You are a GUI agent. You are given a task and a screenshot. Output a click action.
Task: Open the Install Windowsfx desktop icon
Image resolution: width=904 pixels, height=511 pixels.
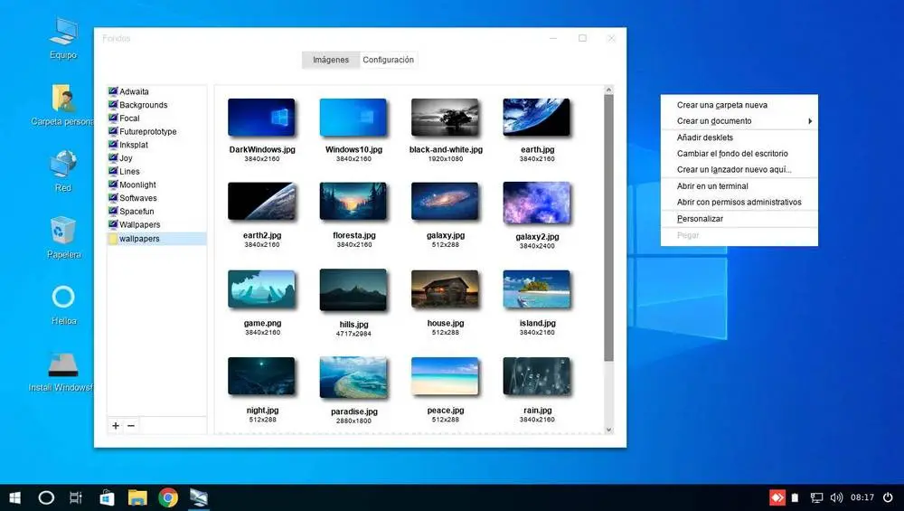61,372
